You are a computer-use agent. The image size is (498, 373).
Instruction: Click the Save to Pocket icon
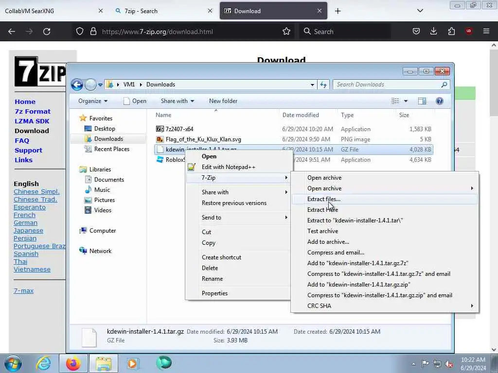tap(416, 32)
